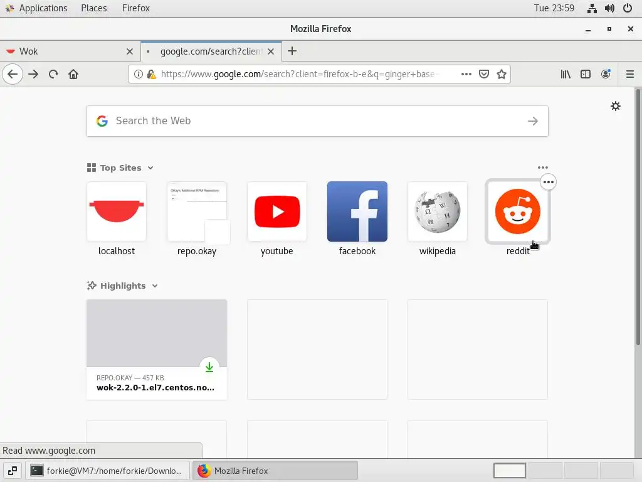Screen dimensions: 642x482
Task: Go back to the previous page
Action: coord(13,74)
